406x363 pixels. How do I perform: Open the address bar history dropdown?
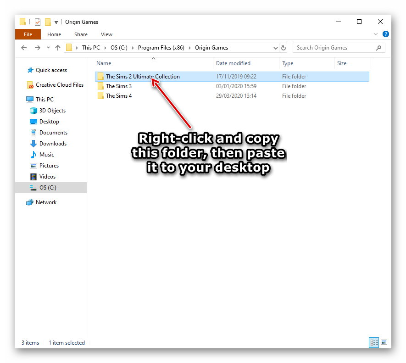276,48
